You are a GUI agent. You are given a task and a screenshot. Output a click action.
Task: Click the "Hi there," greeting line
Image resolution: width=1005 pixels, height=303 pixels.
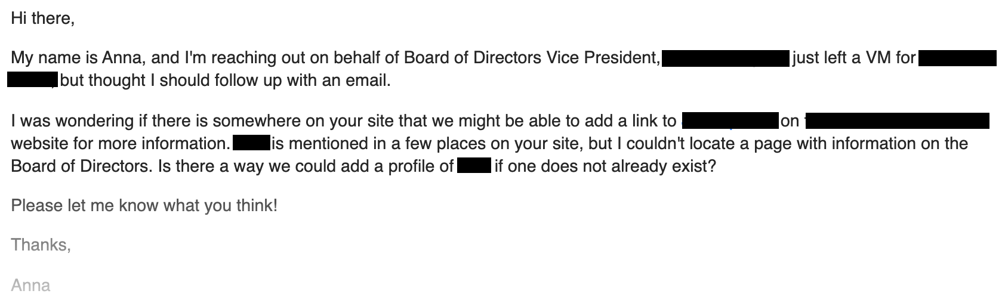click(43, 18)
